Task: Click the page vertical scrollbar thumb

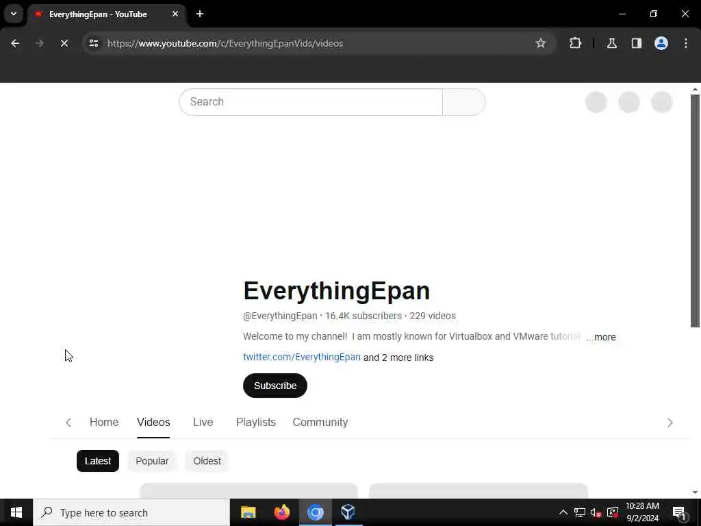Action: 695,210
